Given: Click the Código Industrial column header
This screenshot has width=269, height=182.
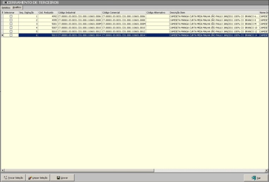Looking at the screenshot, I should click(x=79, y=12).
